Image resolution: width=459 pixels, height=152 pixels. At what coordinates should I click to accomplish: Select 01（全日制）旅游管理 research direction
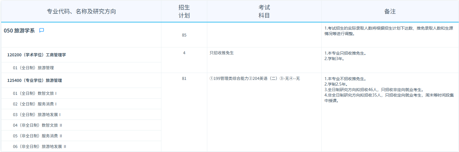tap(33, 68)
